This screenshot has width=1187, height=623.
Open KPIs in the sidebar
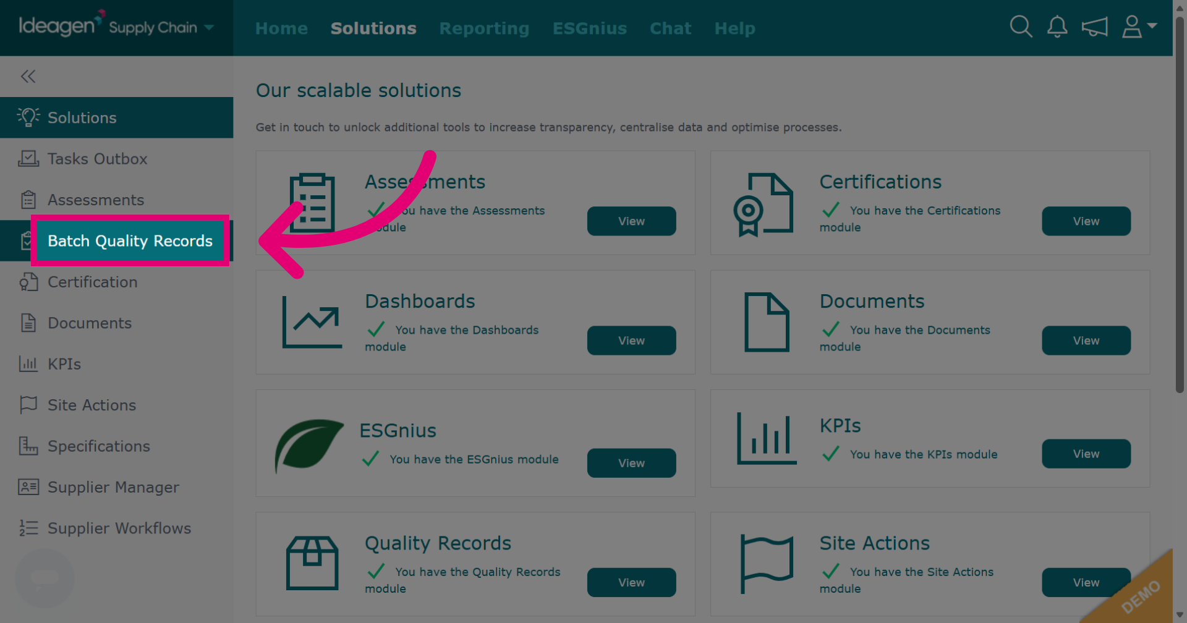[116, 364]
